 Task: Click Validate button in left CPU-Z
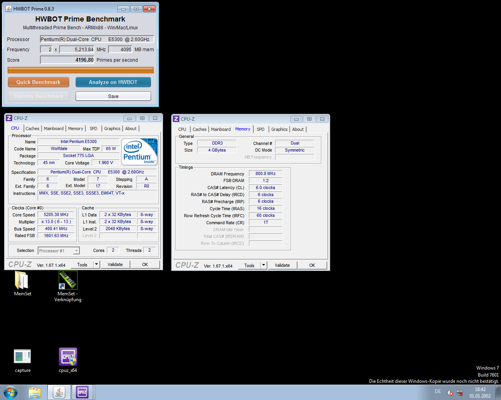[115, 264]
